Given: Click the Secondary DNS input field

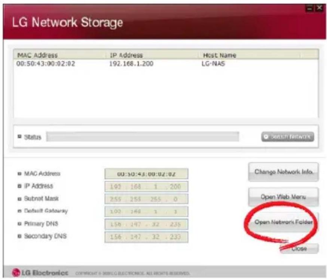Looking at the screenshot, I should coord(146,237).
